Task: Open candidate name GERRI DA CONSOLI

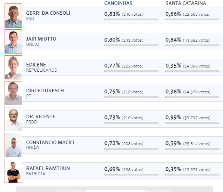Action: pyautogui.click(x=48, y=13)
